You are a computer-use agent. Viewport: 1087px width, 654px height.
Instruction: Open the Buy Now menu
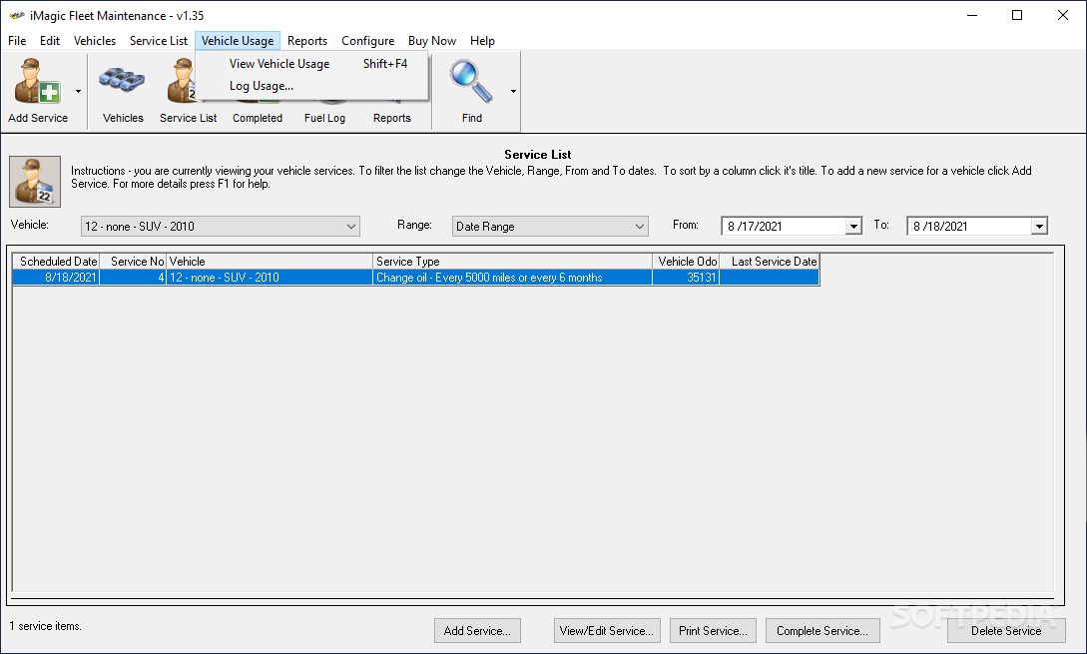432,41
